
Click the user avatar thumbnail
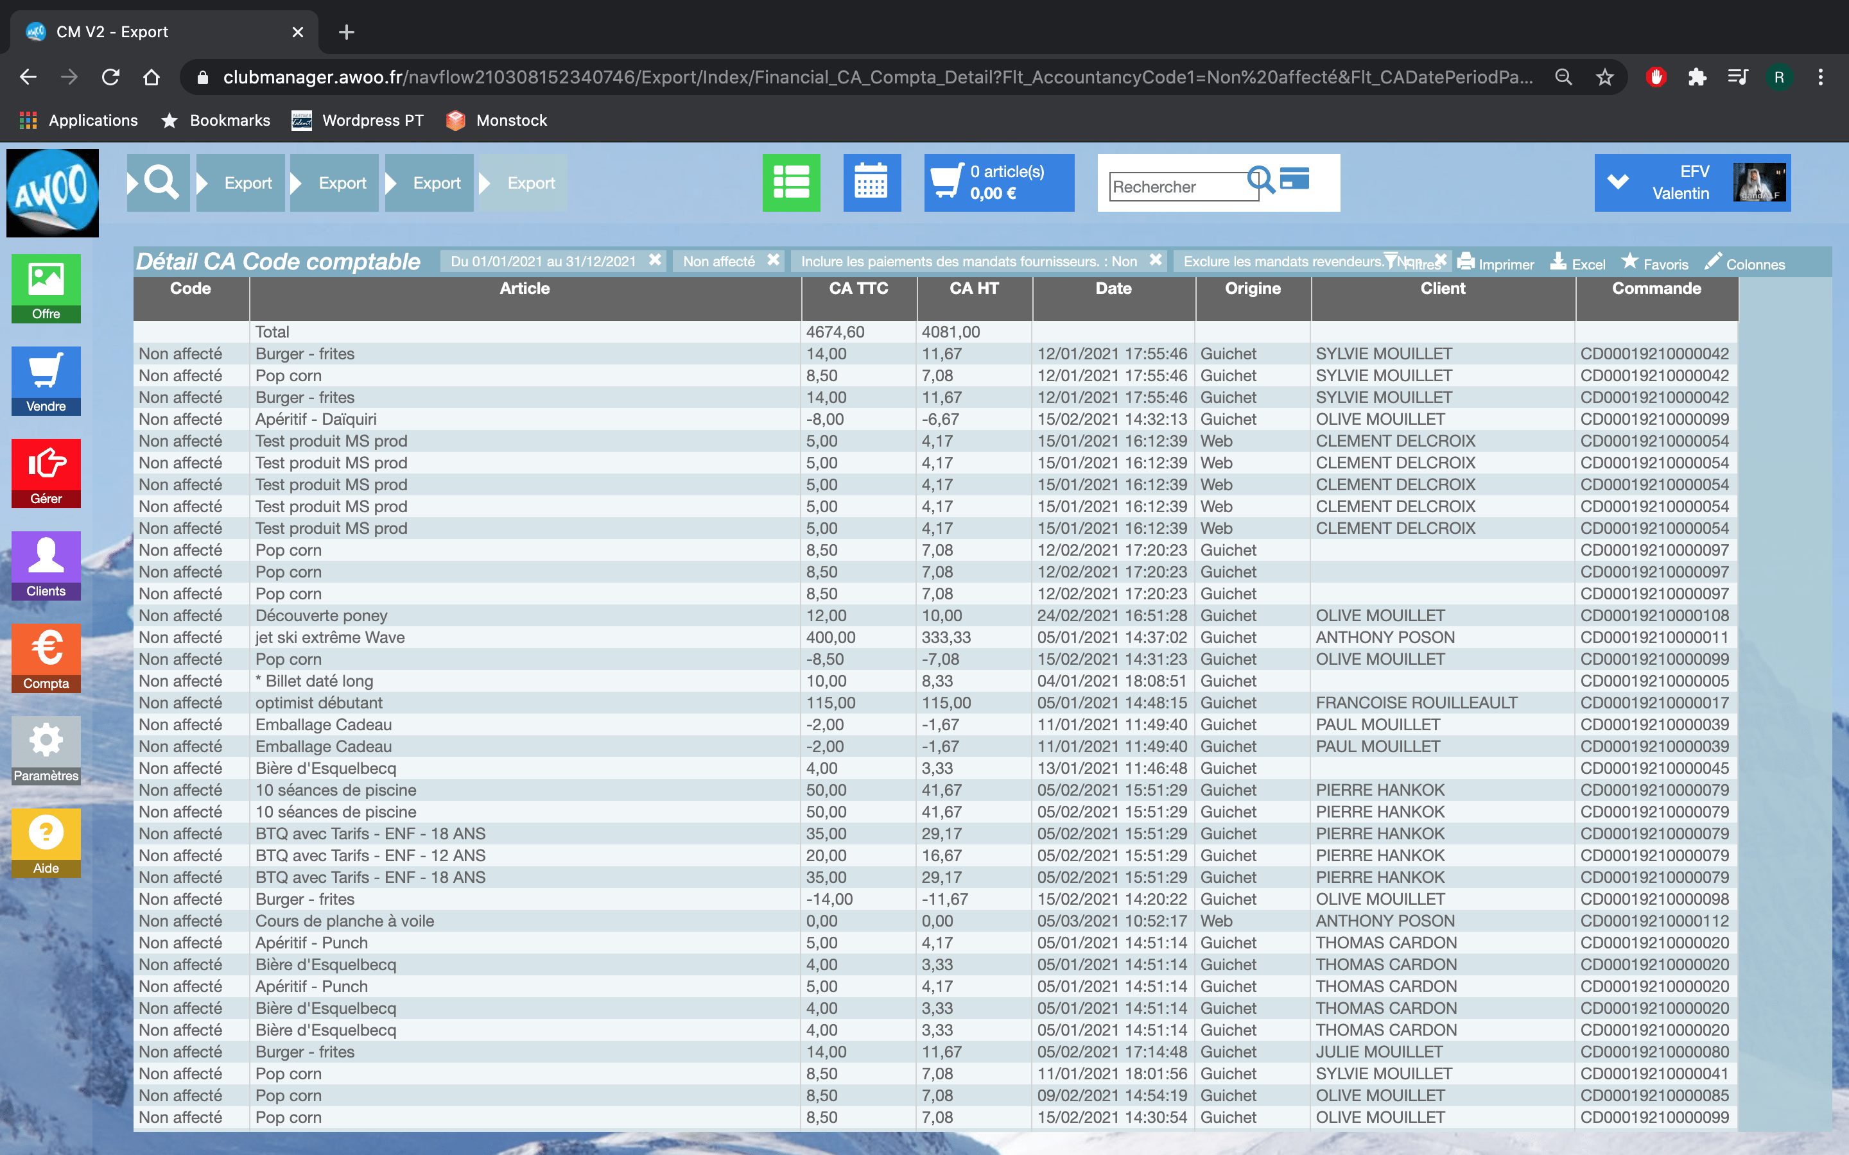[x=1760, y=183]
